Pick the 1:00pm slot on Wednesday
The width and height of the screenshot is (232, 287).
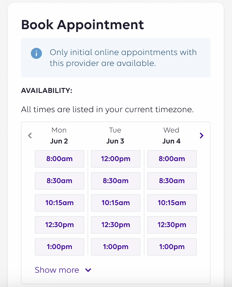tap(172, 247)
